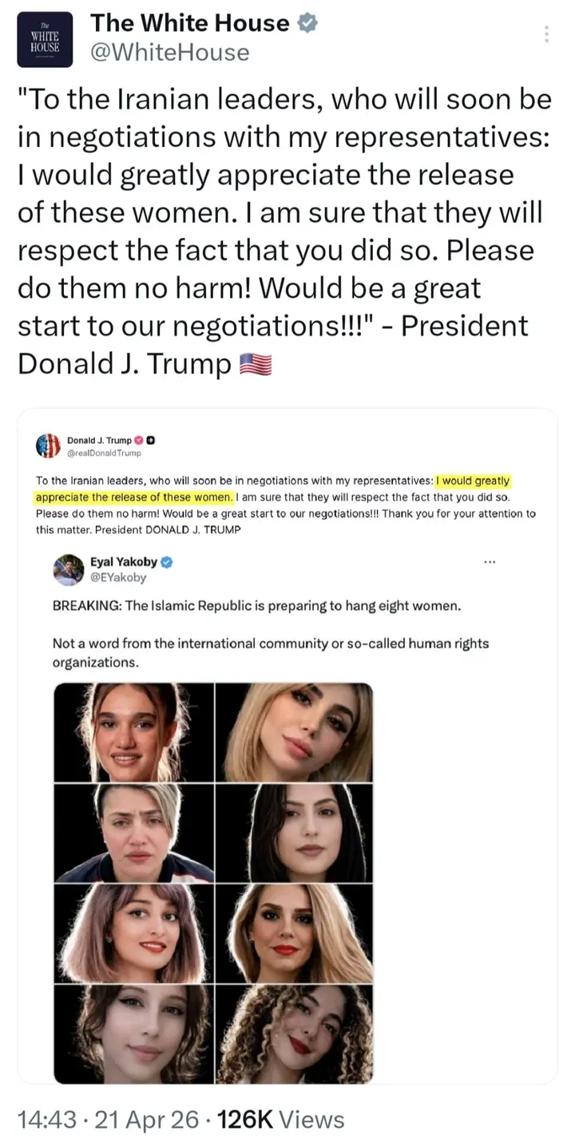Screen dimensions: 575x1140
Task: Click the red verified badge beside Donald J. Trump
Action: pos(138,440)
